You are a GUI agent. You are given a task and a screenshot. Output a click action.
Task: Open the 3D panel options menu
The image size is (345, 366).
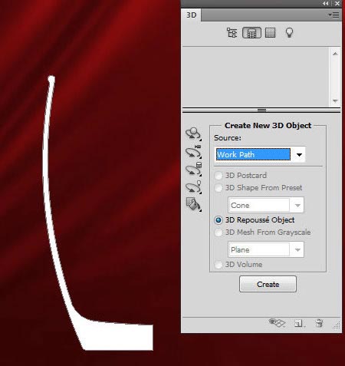333,15
